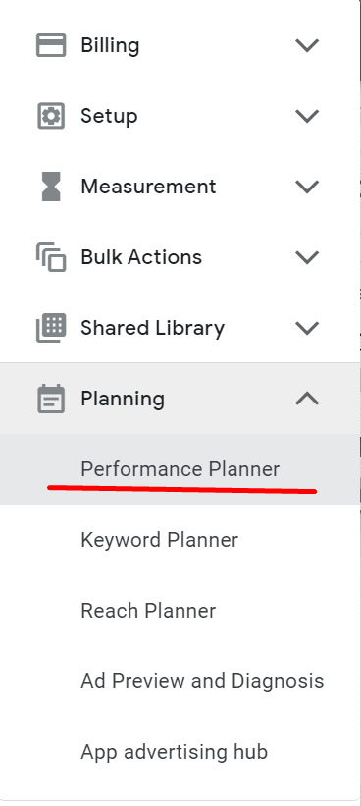Click the Billing credit card icon
Viewport: 361px width, 806px height.
51,45
